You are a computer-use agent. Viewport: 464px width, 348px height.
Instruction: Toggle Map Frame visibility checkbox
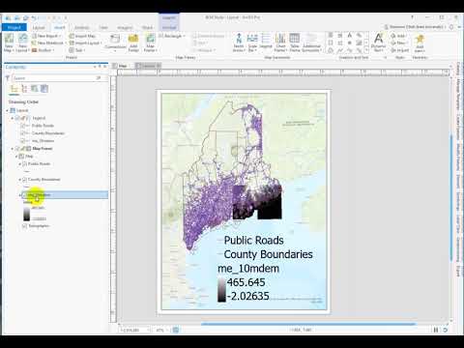(x=17, y=149)
